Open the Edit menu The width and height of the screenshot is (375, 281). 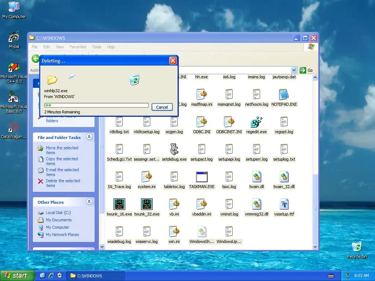[47, 47]
